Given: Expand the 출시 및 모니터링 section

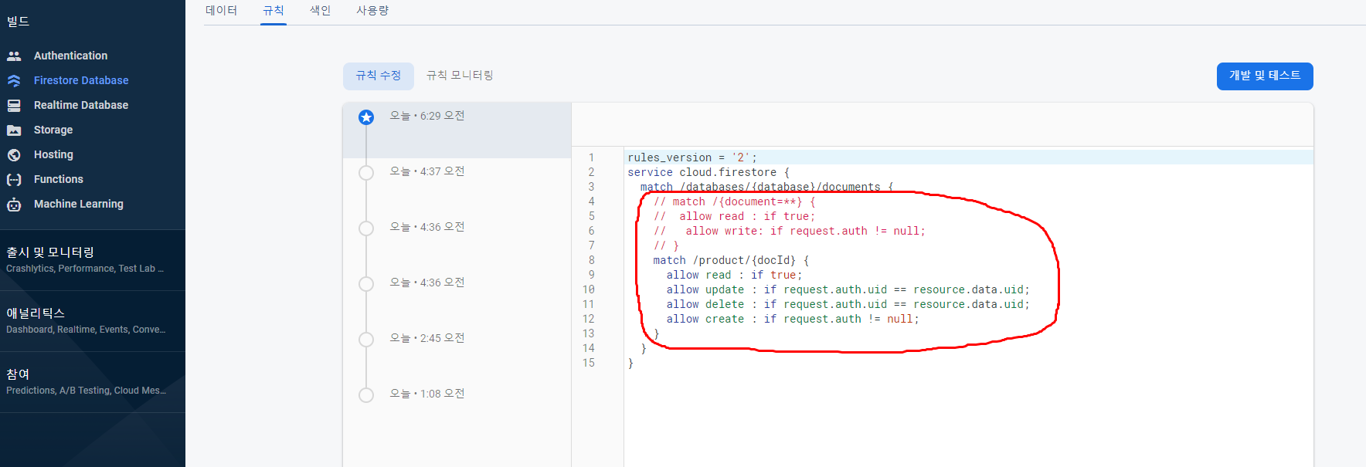Looking at the screenshot, I should click(x=93, y=260).
